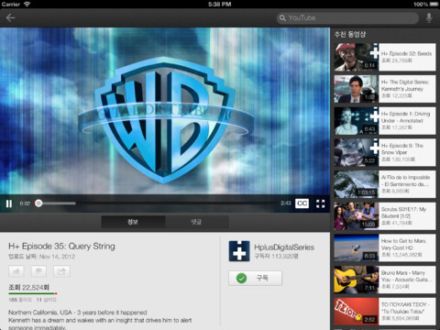Switch to the 정보 tab
The width and height of the screenshot is (440, 330).
tap(133, 222)
